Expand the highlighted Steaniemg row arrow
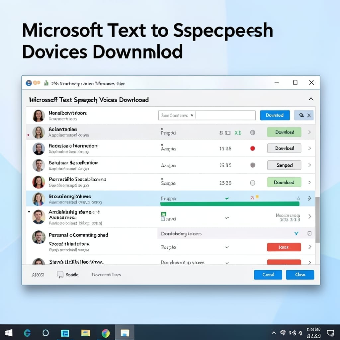The image size is (340, 340). (309, 199)
